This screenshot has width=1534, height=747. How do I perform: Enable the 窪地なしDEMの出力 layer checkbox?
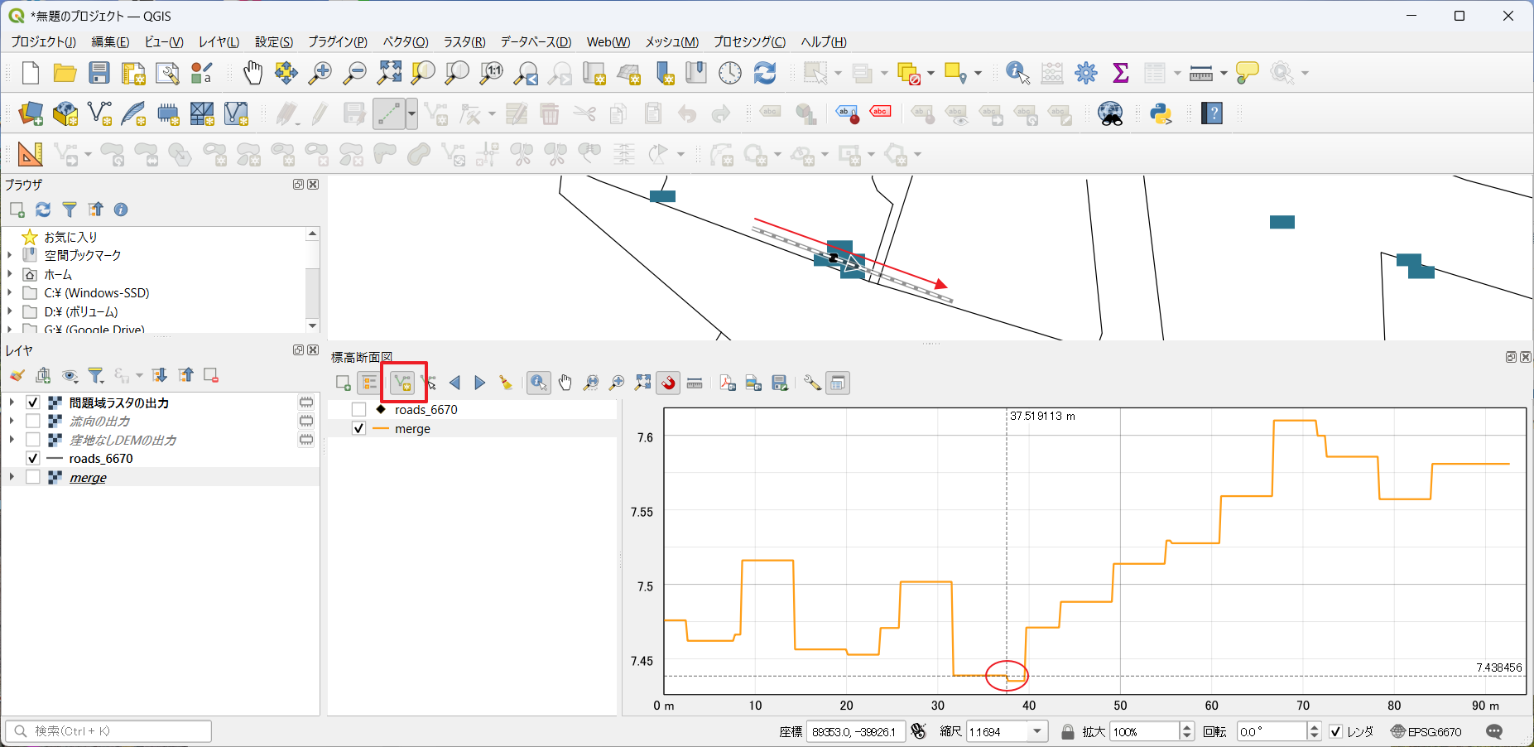pyautogui.click(x=33, y=440)
